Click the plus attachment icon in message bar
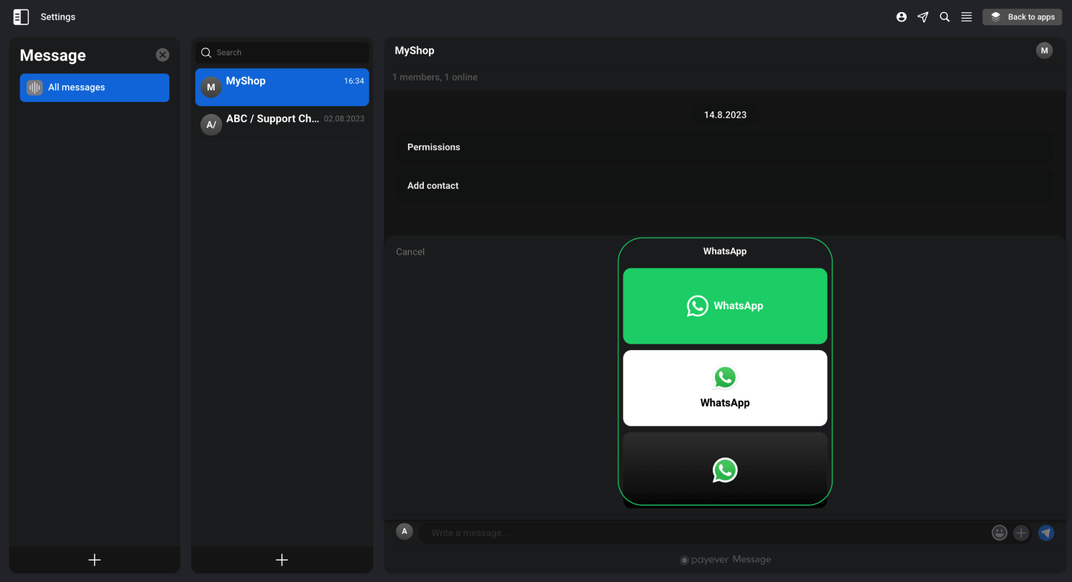The height and width of the screenshot is (582, 1072). (x=1022, y=532)
